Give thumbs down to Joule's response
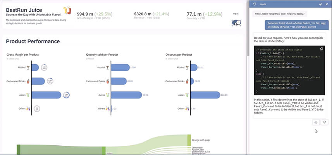 click(x=324, y=122)
